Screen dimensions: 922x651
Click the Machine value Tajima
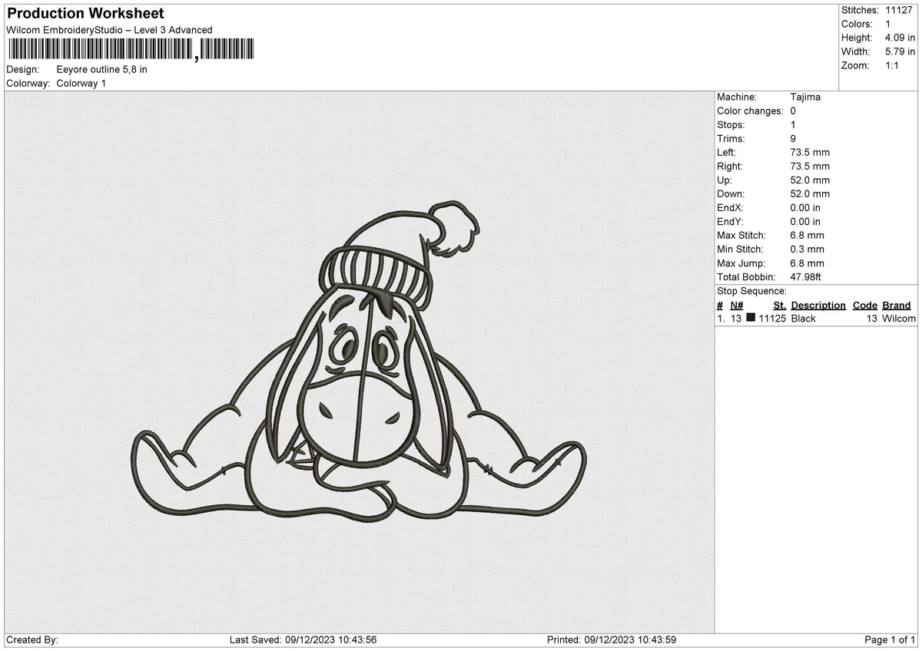coord(805,97)
